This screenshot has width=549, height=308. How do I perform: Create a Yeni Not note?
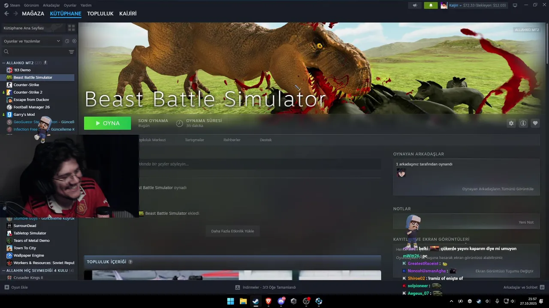pyautogui.click(x=526, y=222)
